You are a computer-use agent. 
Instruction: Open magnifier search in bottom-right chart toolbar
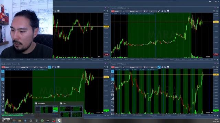[x=165, y=67]
